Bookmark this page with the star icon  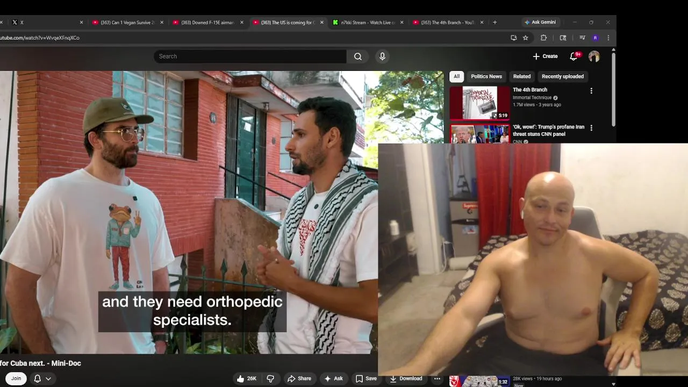click(x=525, y=38)
